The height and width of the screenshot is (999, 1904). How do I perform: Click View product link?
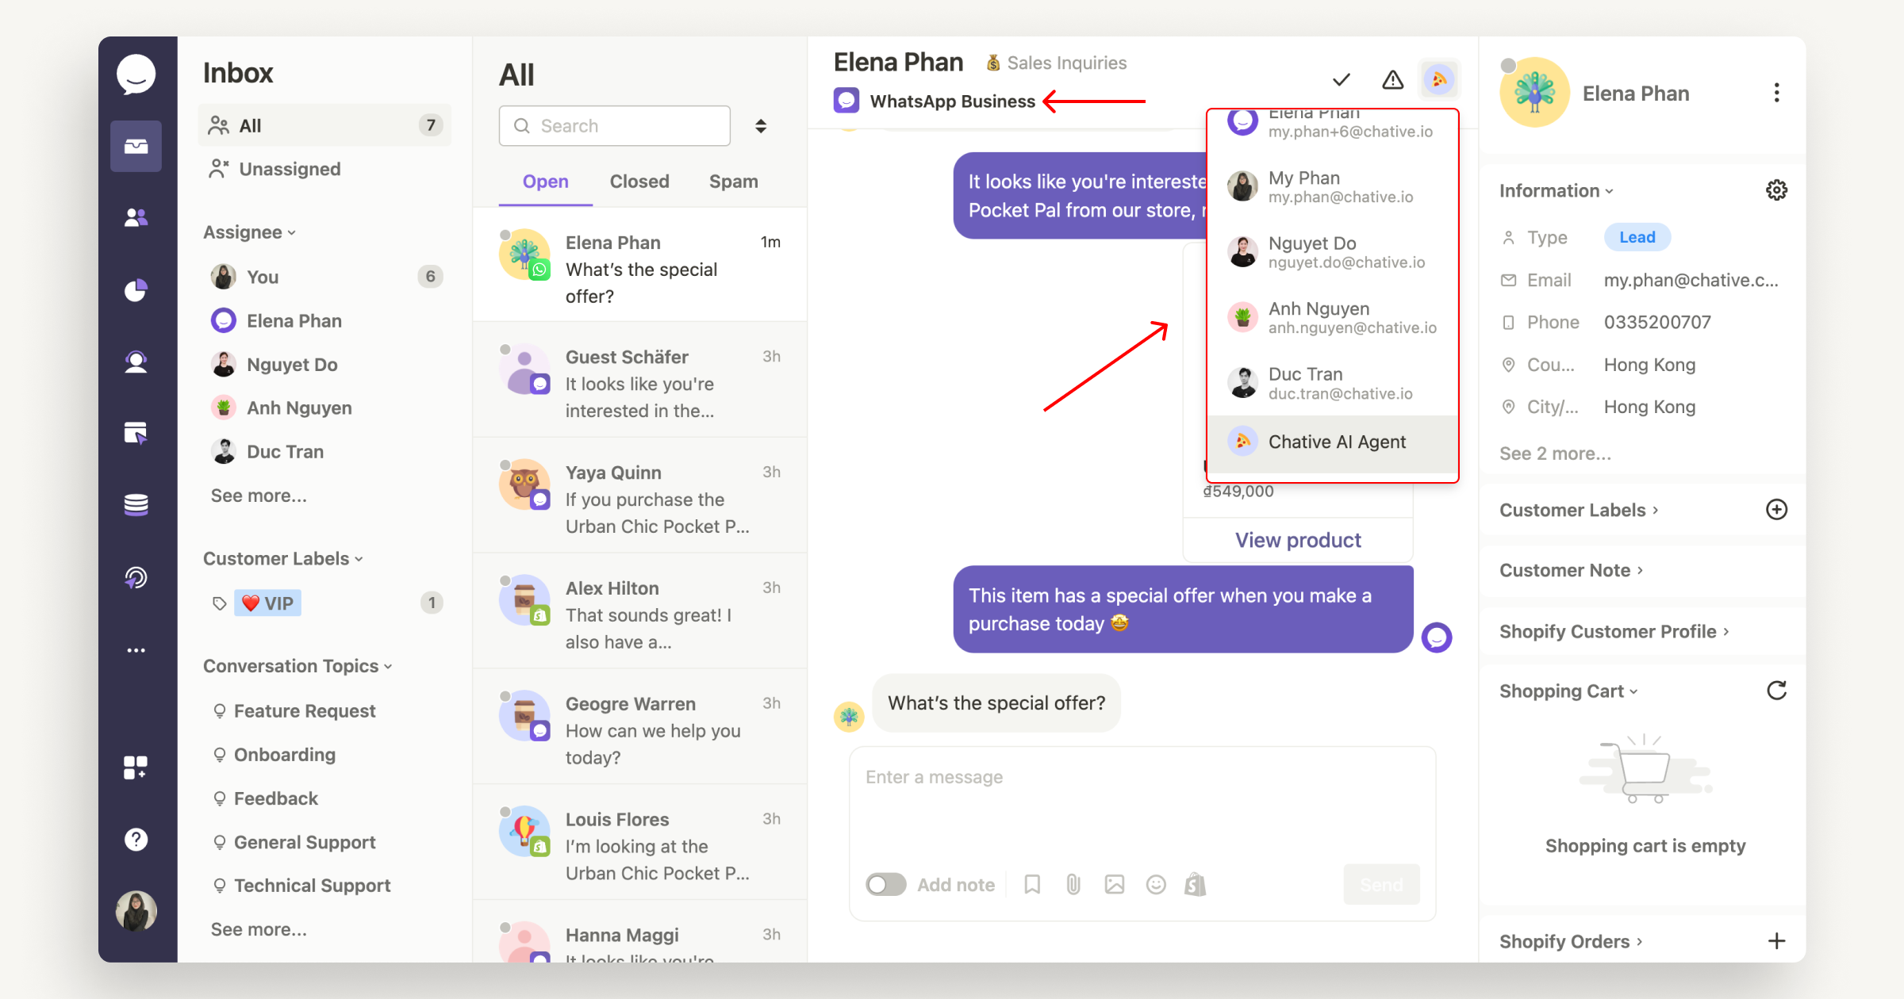coord(1299,538)
